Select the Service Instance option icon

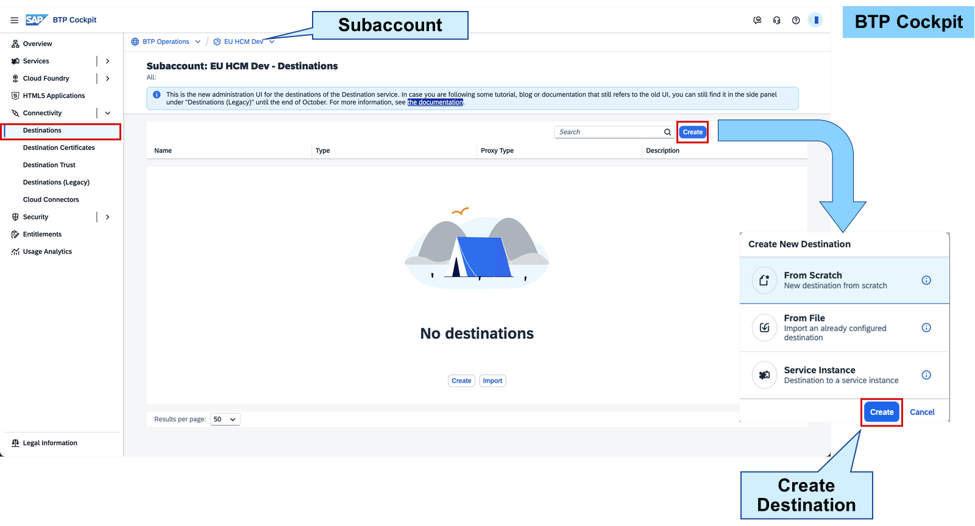coord(764,375)
